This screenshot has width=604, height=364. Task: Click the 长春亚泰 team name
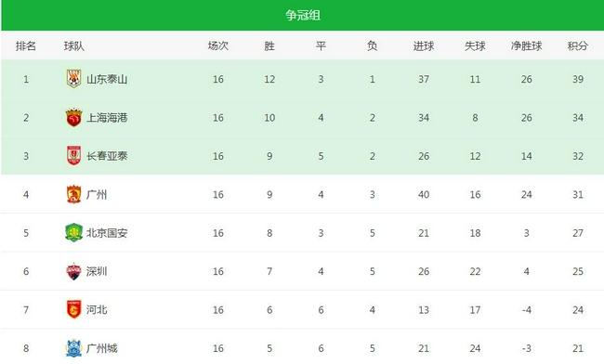pyautogui.click(x=107, y=156)
